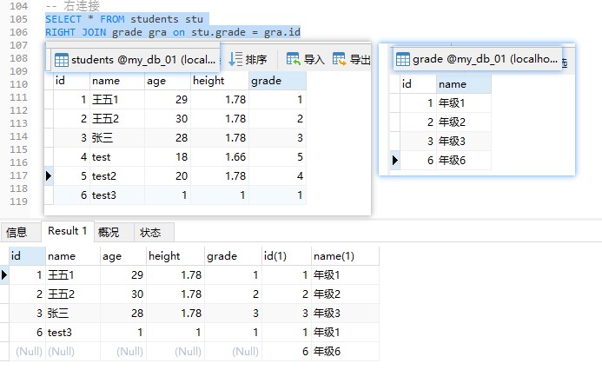Click the students table tab icon
602x370 pixels.
62,60
